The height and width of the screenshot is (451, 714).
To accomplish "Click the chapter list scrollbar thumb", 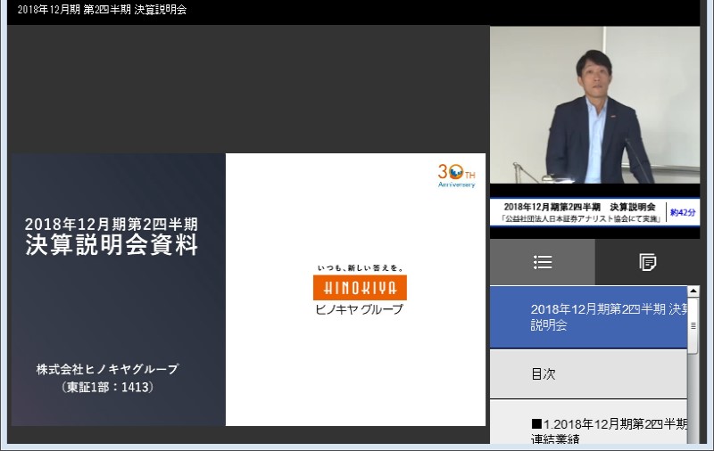I will (x=693, y=325).
